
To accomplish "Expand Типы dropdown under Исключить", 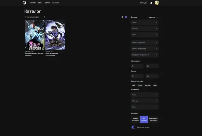I will click(x=145, y=95).
